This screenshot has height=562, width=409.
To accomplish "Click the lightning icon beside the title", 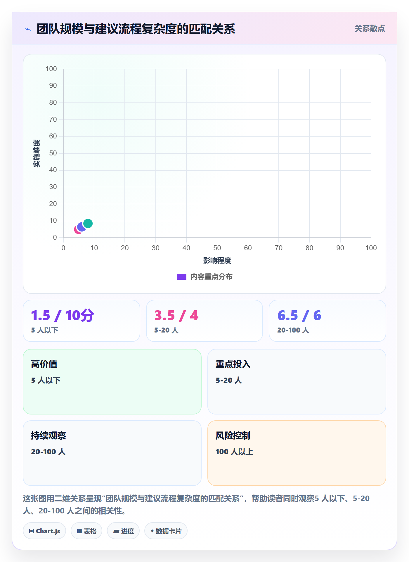I will [x=28, y=29].
